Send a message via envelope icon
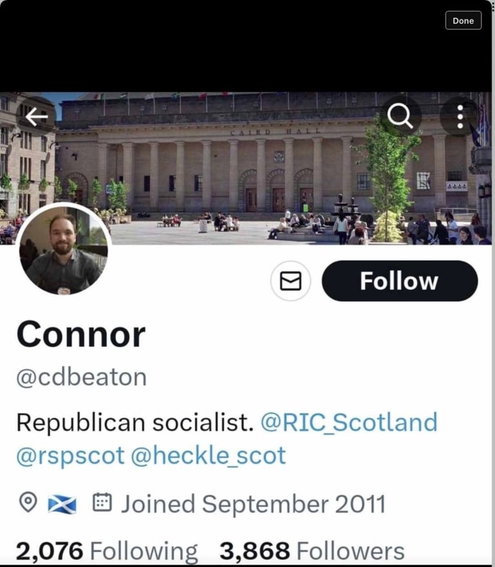This screenshot has height=567, width=495. coord(291,281)
